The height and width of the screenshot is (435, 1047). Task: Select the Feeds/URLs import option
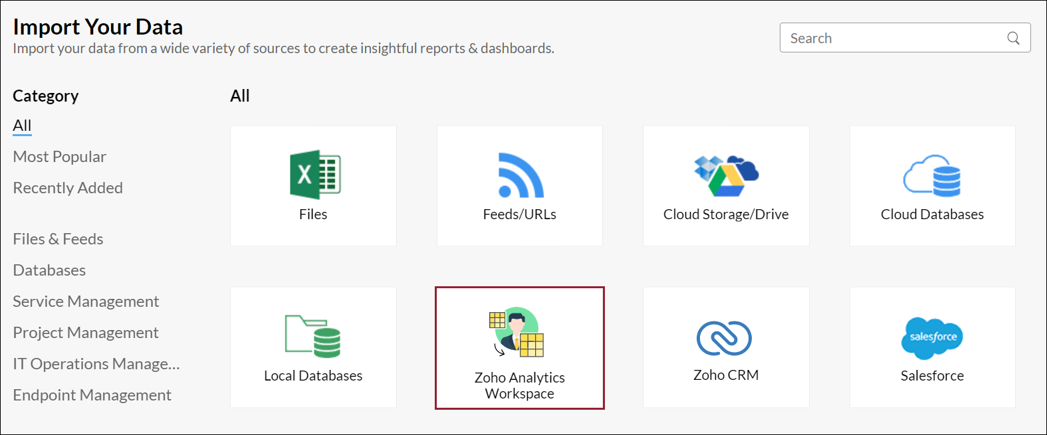(519, 186)
